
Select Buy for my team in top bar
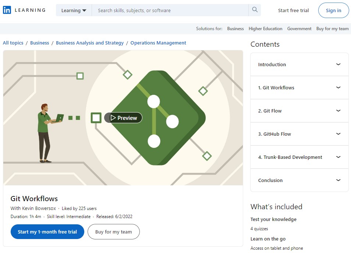tap(333, 29)
